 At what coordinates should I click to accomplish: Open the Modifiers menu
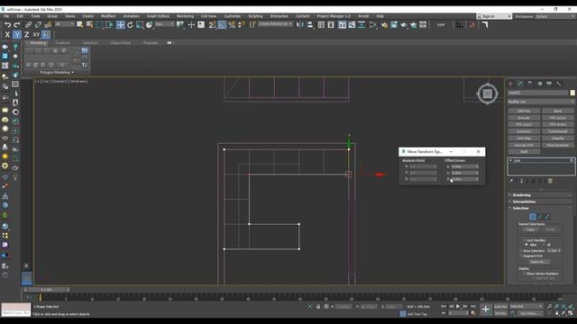tap(108, 16)
